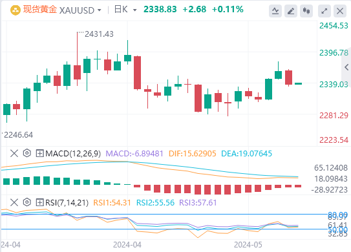Image resolution: width=351 pixels, height=252 pixels.
Task: Open the indicator line chart icon
Action: [275, 10]
